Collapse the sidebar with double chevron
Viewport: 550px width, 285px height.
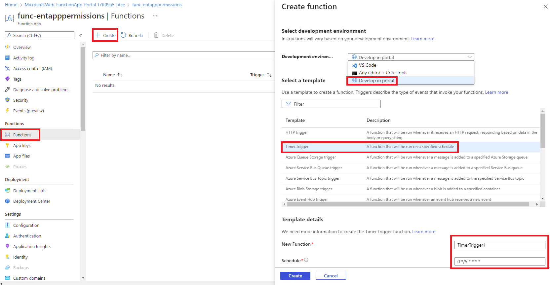coord(81,35)
